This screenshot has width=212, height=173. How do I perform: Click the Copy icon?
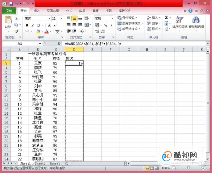tap(16, 25)
